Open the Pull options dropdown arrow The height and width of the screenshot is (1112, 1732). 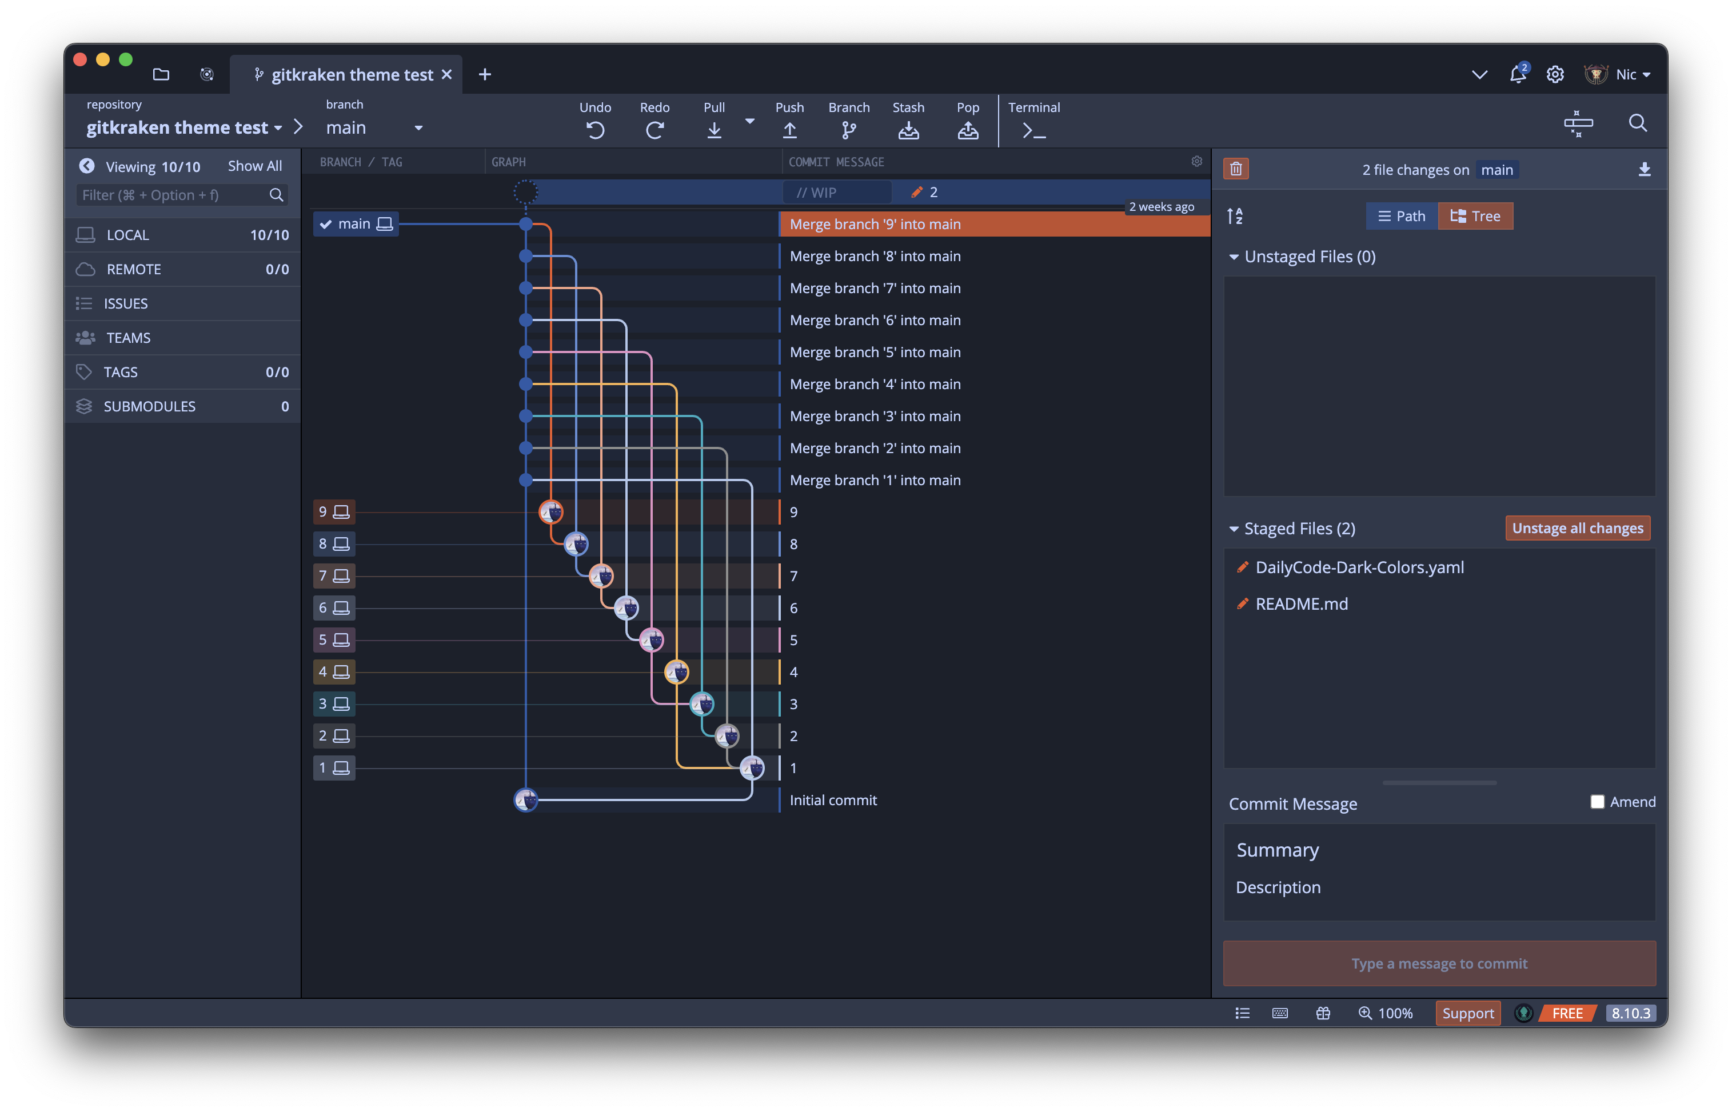click(x=750, y=121)
